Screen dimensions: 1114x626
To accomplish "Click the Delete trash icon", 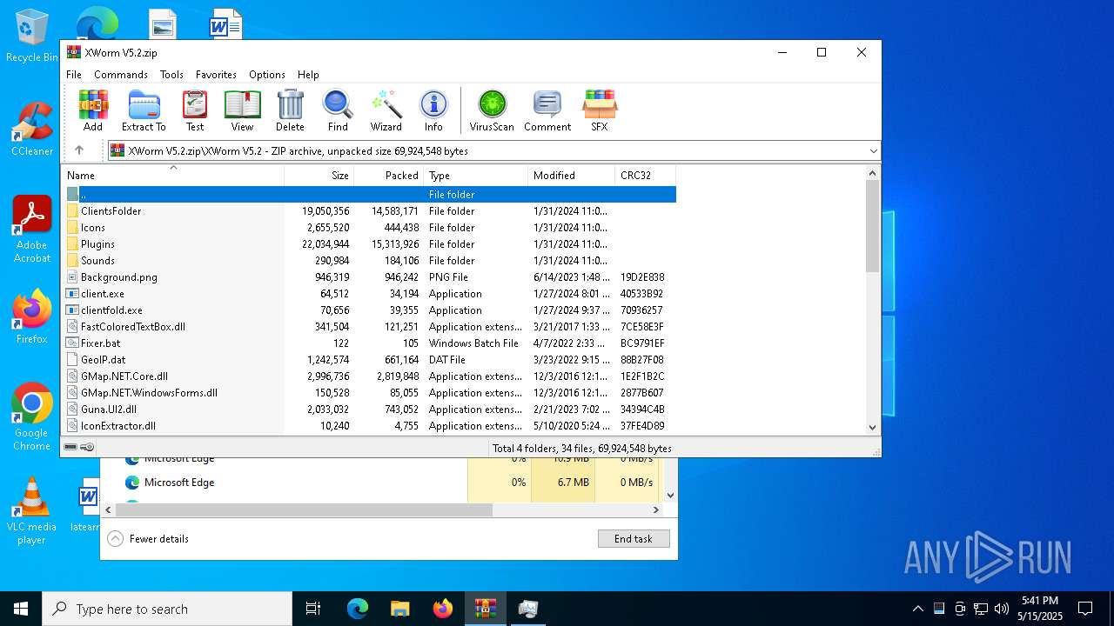I will [290, 110].
